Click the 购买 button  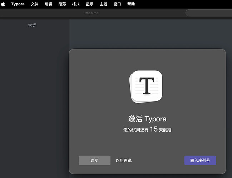[94, 160]
